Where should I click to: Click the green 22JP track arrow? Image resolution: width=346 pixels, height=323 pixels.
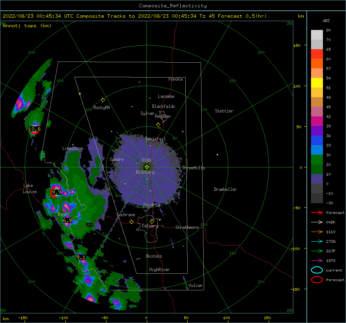tap(317, 251)
